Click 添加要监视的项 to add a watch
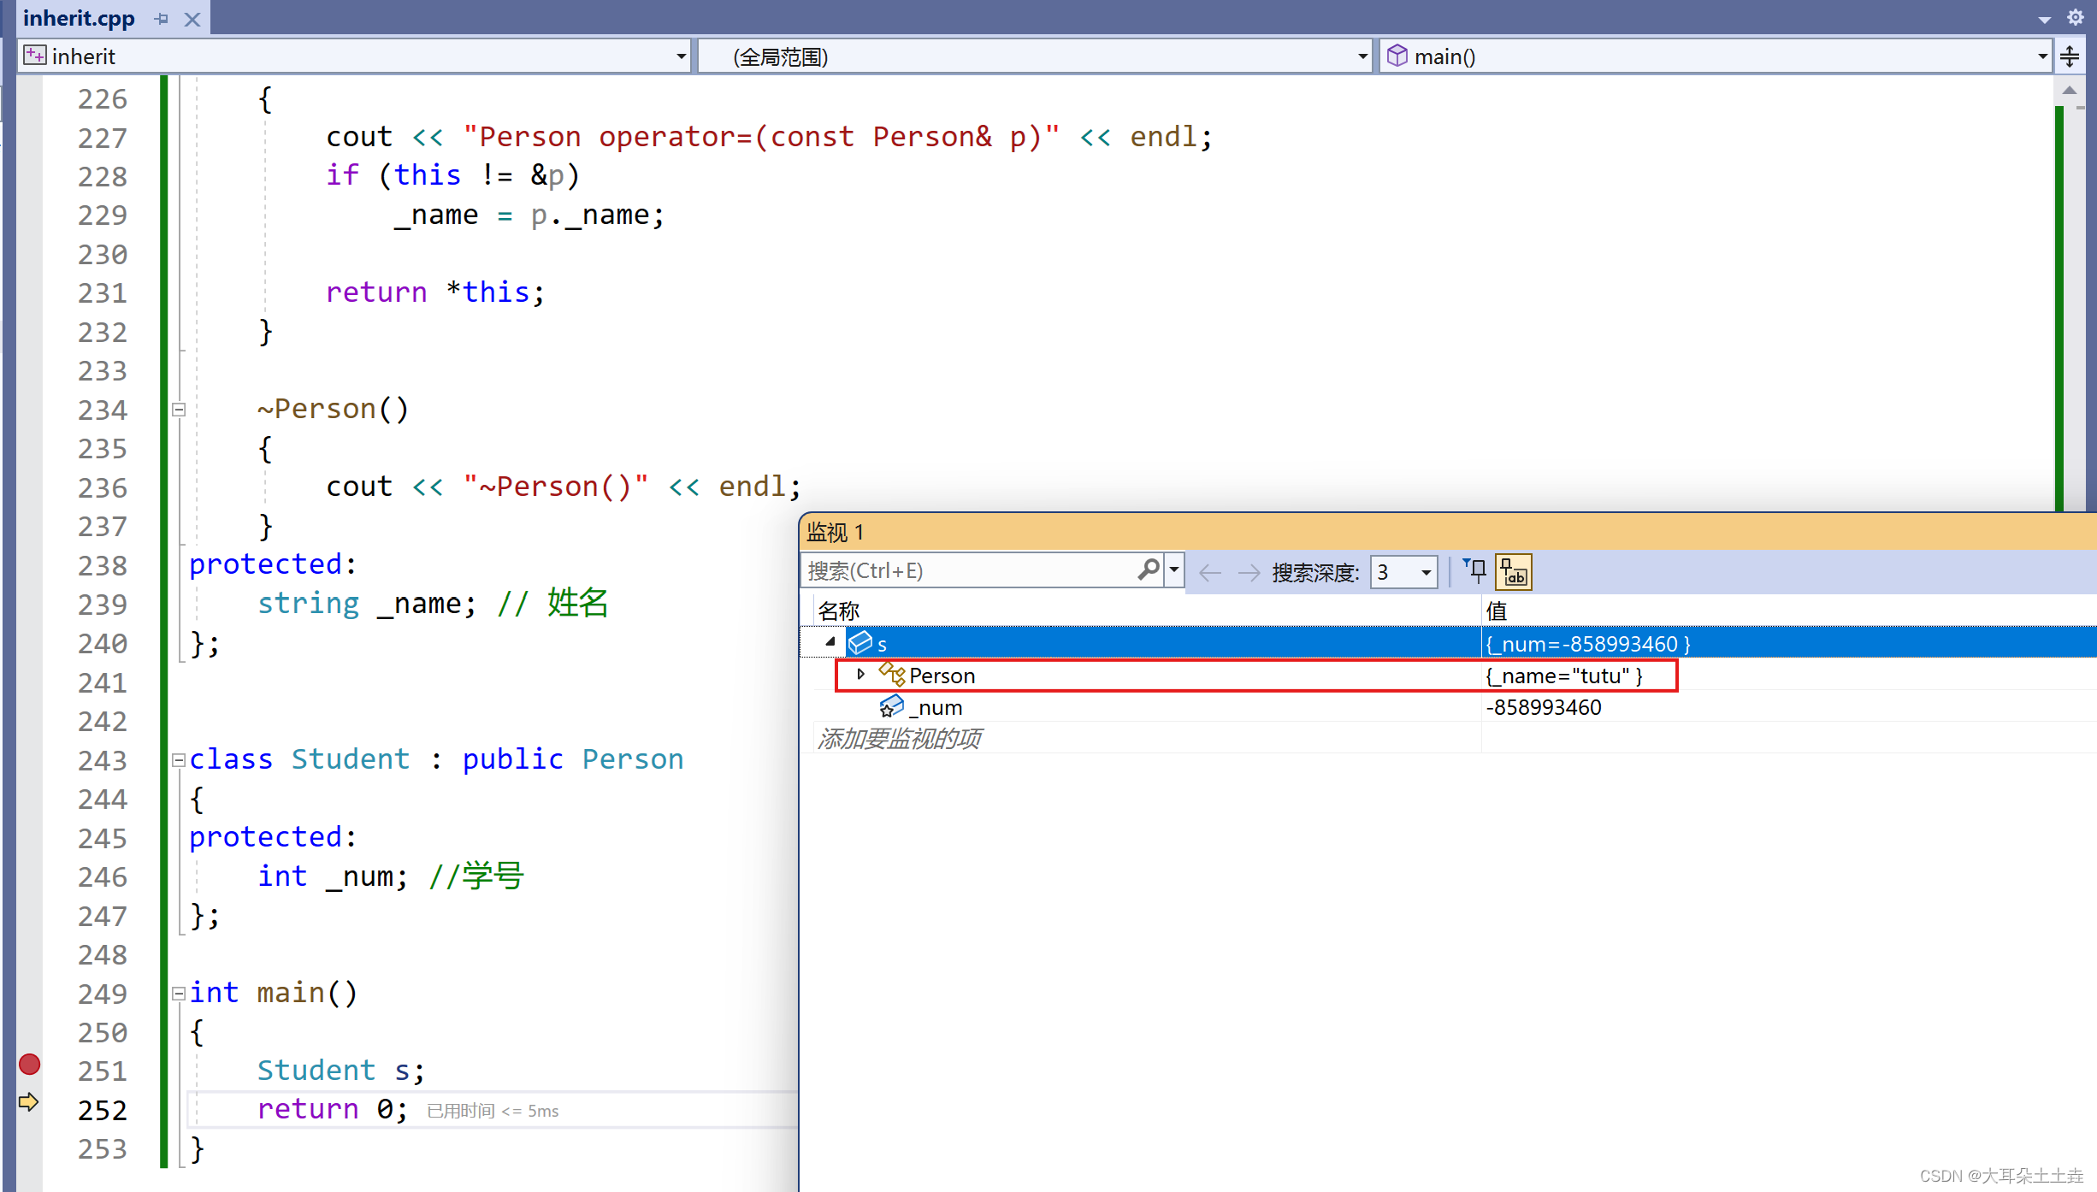The width and height of the screenshot is (2097, 1192). [900, 738]
